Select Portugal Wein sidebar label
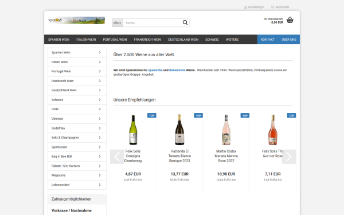Viewport: 344px width, 215px height. (61, 71)
